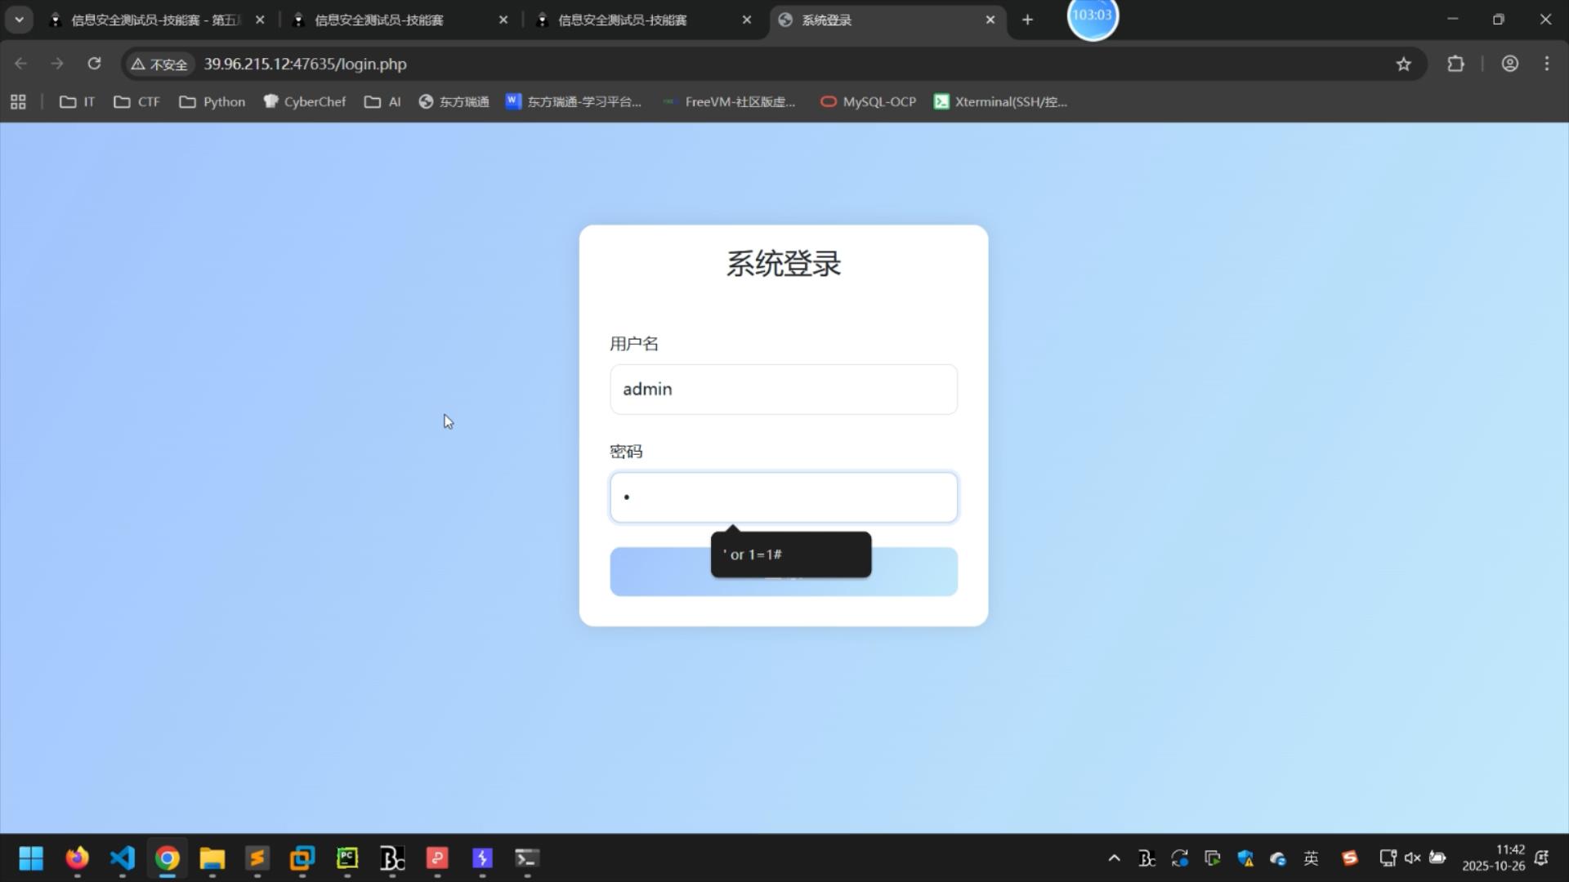
Task: Expand the tab search dropdown arrow
Action: click(19, 20)
